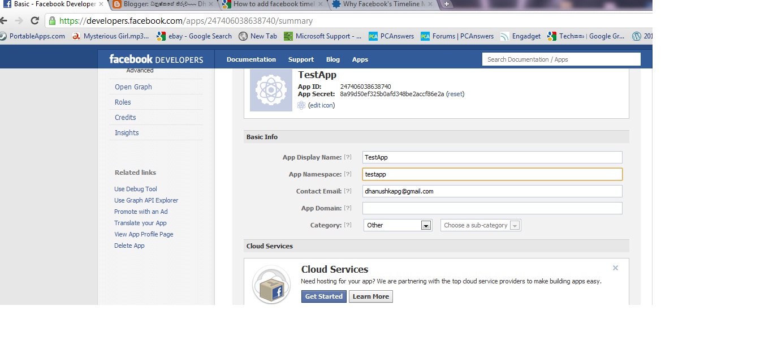Close the Basic - Facebook Developers tab
This screenshot has height=353, width=769.
pos(102,4)
